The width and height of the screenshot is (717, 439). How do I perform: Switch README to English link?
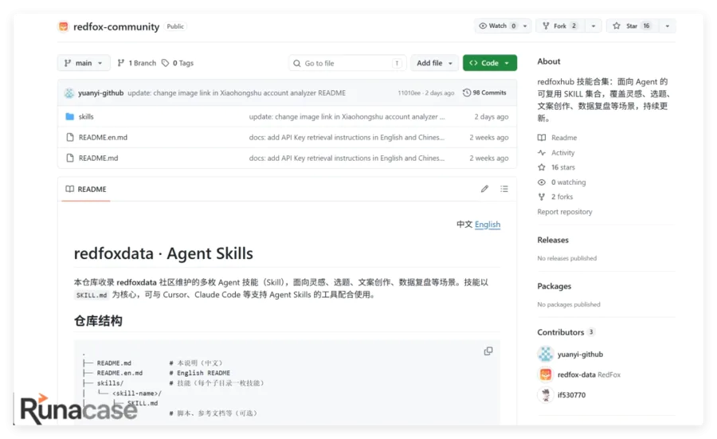[488, 224]
